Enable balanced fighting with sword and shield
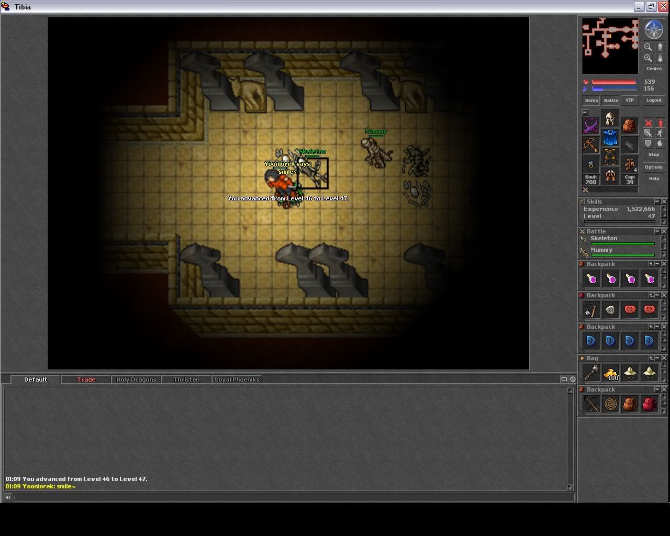 pos(649,133)
